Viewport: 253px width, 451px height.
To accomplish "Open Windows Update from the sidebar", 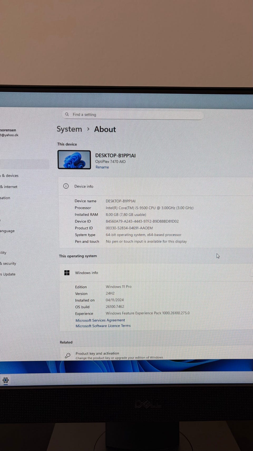I will point(8,274).
